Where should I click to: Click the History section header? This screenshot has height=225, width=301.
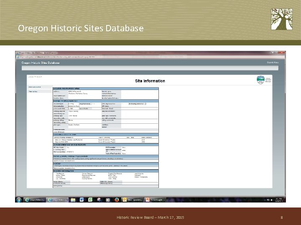106,164
